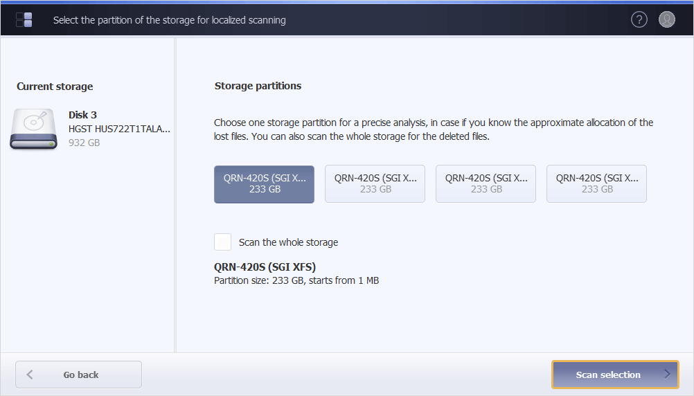
Task: Pick the third QRN-420S 233 GB partition
Action: [486, 183]
